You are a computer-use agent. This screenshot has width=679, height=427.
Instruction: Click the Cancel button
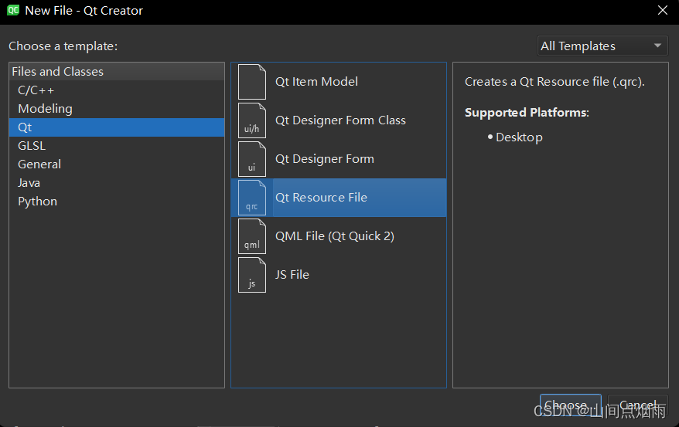(x=637, y=405)
